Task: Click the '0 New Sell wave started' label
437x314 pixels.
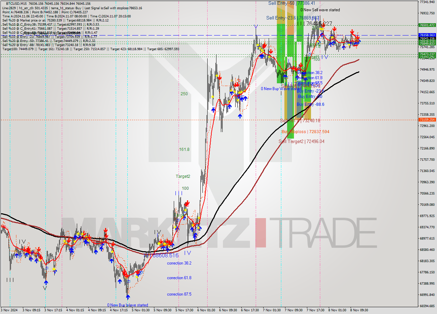Action: coord(320,10)
